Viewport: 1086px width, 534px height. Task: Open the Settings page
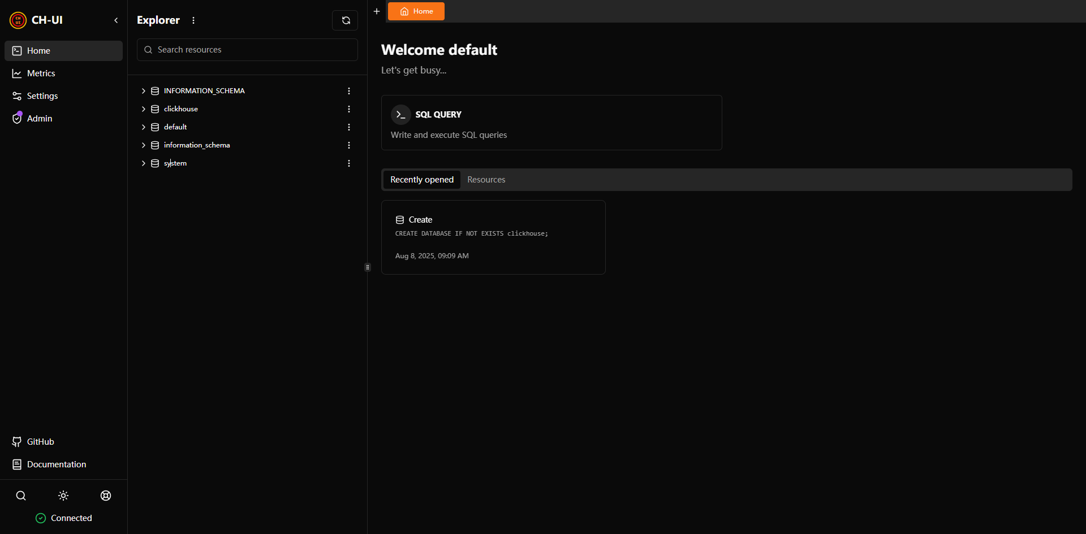[x=63, y=96]
